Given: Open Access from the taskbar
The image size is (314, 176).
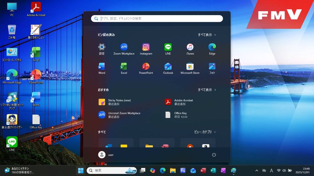Looking at the screenshot, I should [x=203, y=171].
